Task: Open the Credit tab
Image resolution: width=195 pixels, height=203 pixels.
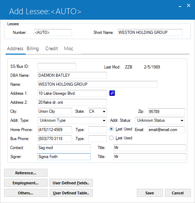Action: click(x=52, y=48)
